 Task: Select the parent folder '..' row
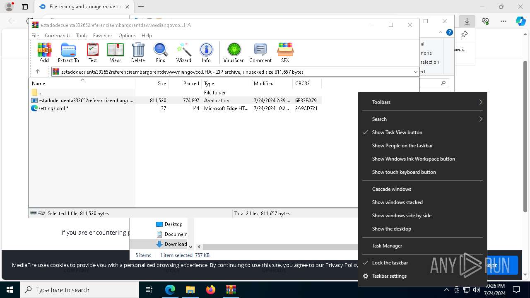(175, 93)
